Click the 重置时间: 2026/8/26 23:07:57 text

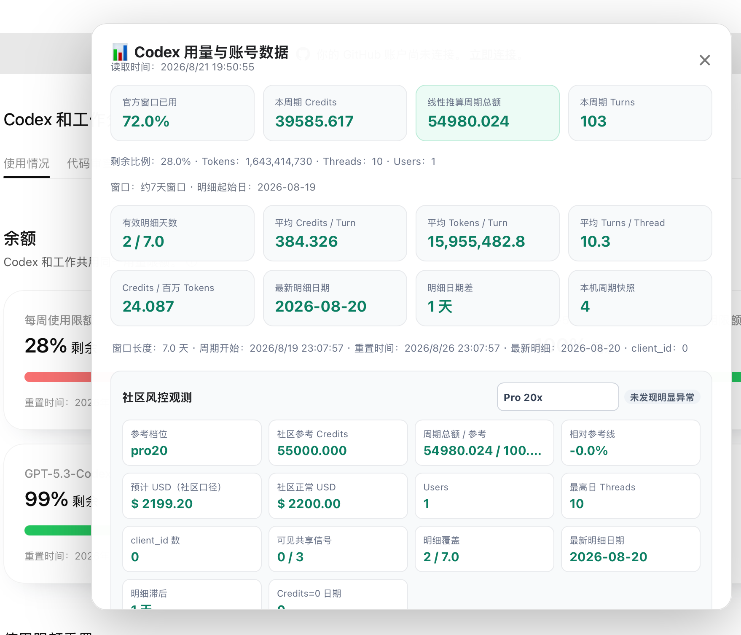pos(427,348)
